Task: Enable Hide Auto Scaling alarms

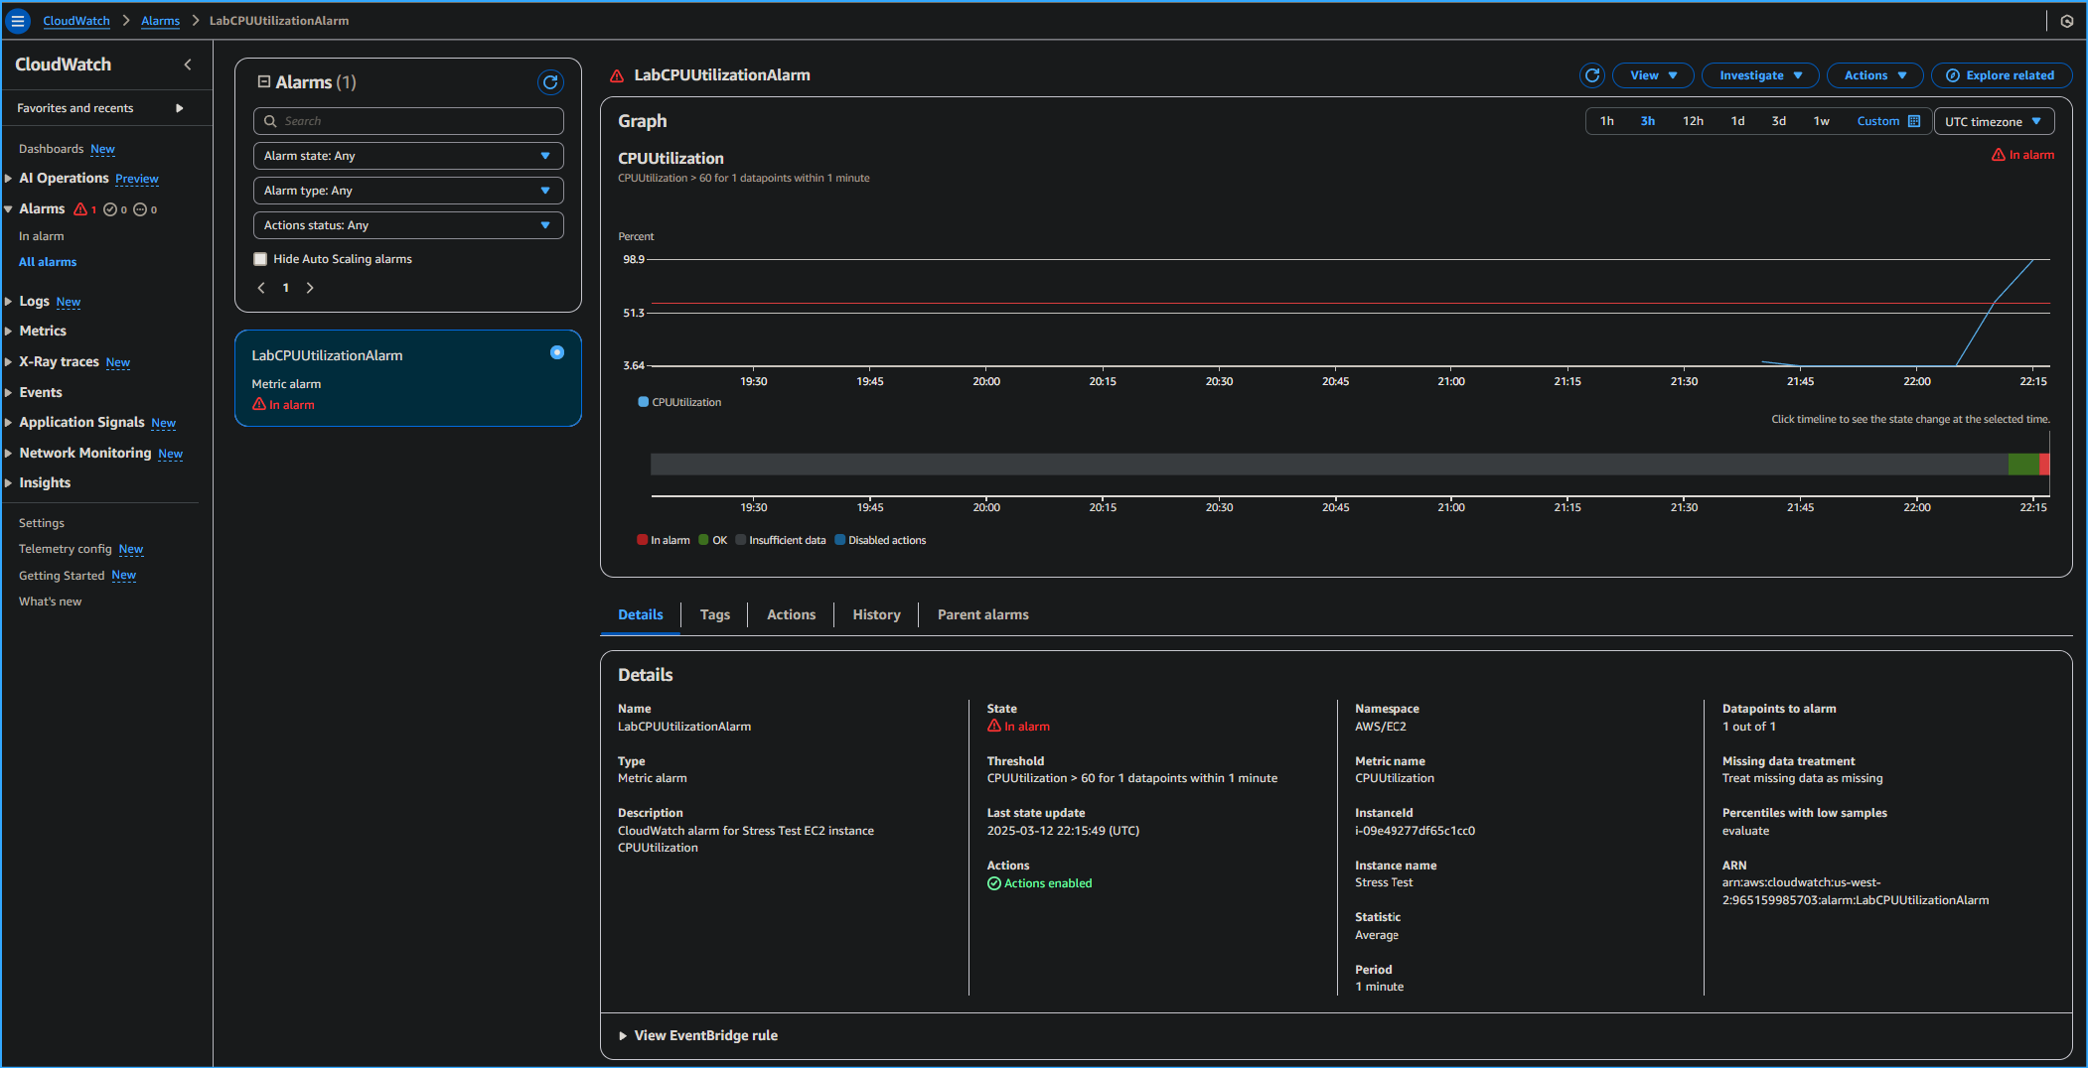Action: coord(260,258)
